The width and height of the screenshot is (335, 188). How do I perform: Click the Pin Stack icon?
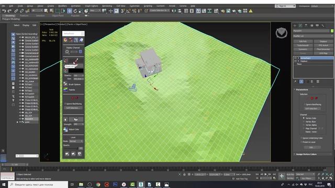pyautogui.click(x=295, y=81)
